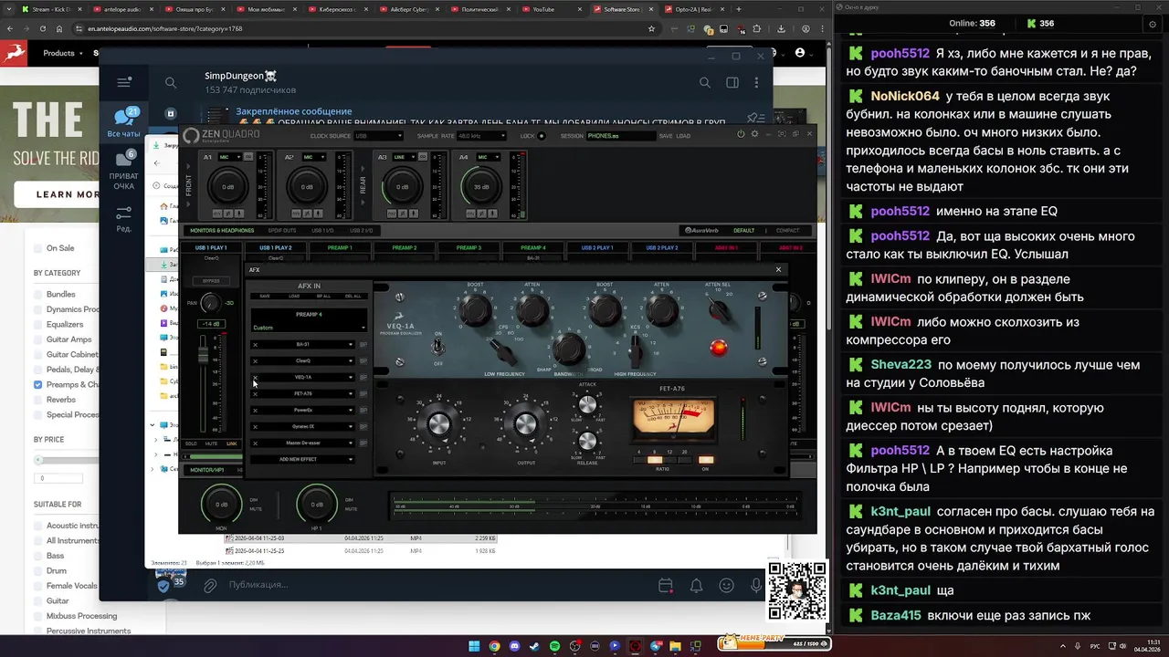
Task: Switch to USB 2 I/O tab
Action: coord(362,230)
